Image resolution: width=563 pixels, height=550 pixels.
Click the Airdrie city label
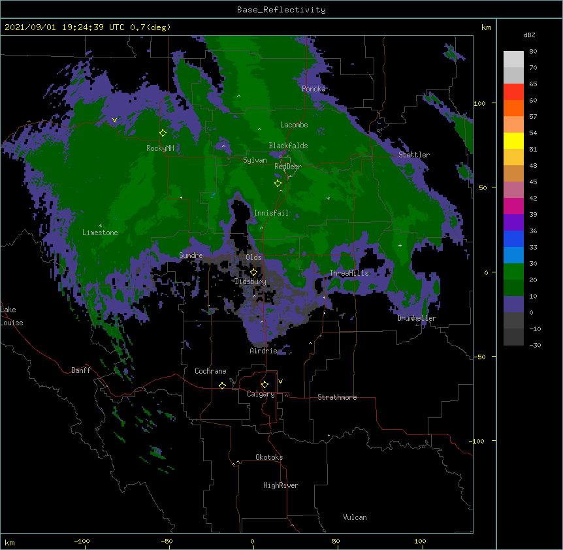tap(264, 351)
